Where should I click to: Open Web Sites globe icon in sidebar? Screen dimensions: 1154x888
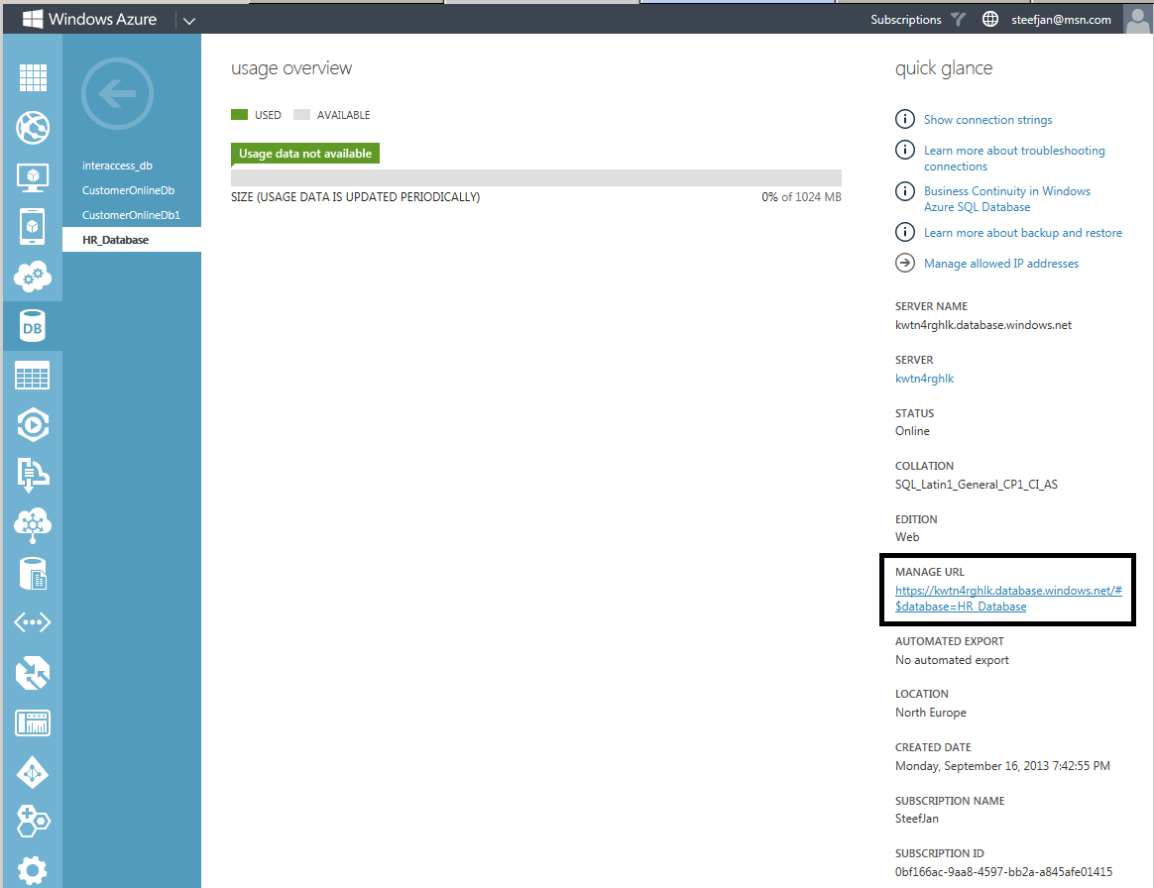click(x=33, y=127)
